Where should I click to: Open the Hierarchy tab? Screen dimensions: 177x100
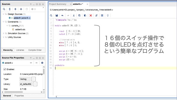tap(8, 50)
